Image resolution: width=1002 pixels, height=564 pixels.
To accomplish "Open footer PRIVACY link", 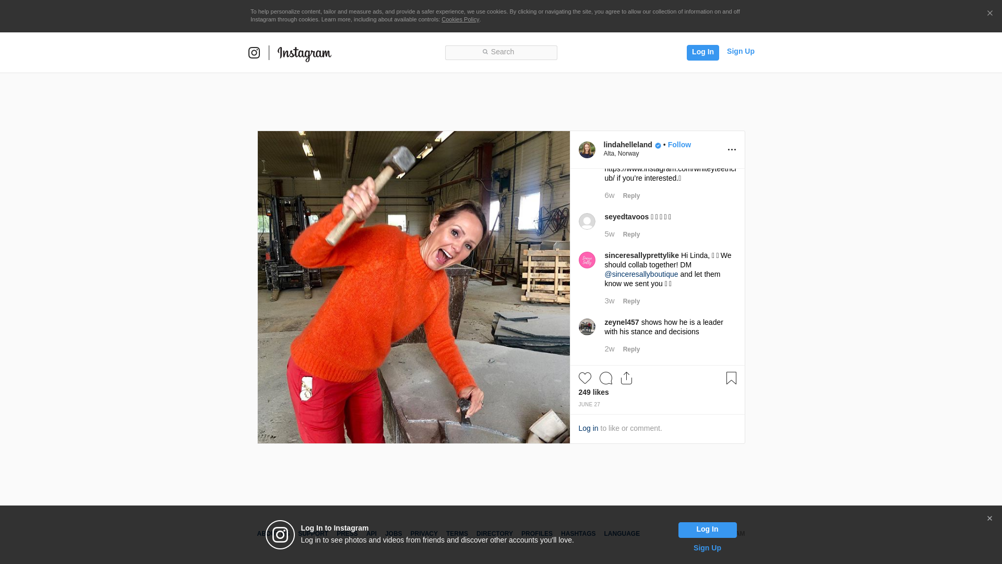I will [424, 534].
